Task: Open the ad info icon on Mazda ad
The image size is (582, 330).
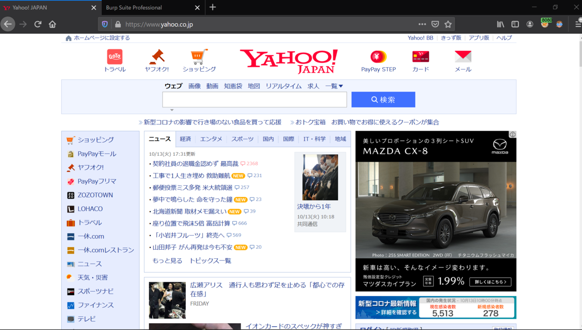Action: click(x=513, y=135)
